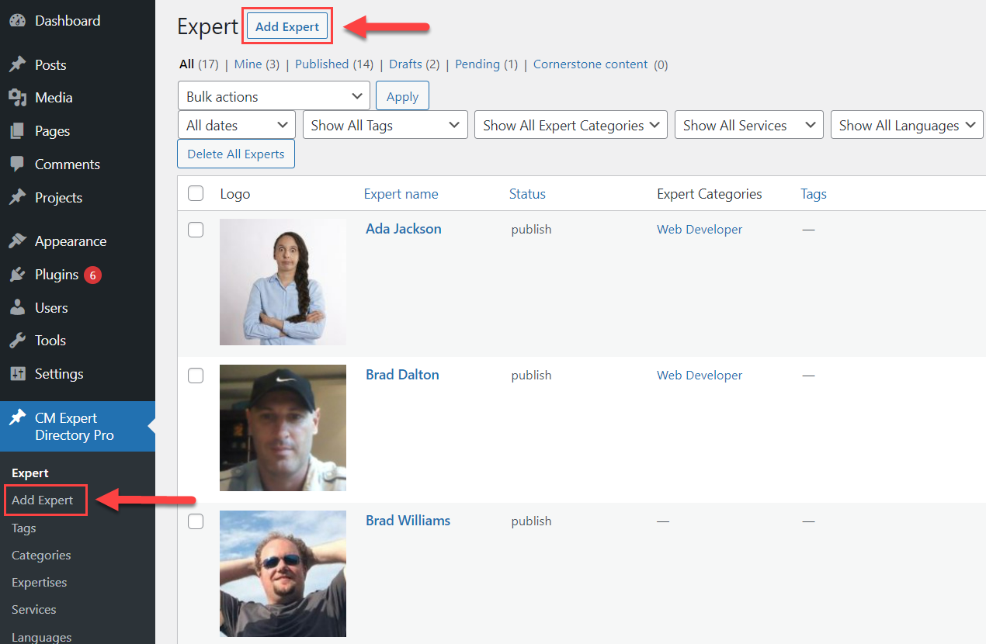The image size is (986, 644).
Task: Click the Plugins plug icon
Action: (18, 275)
